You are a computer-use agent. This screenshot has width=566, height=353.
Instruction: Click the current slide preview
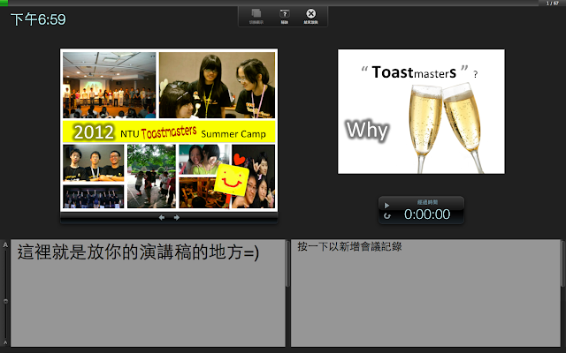coord(169,130)
